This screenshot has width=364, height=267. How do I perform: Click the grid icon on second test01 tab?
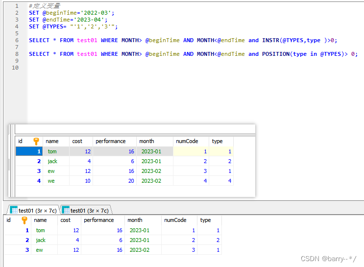tap(66, 210)
